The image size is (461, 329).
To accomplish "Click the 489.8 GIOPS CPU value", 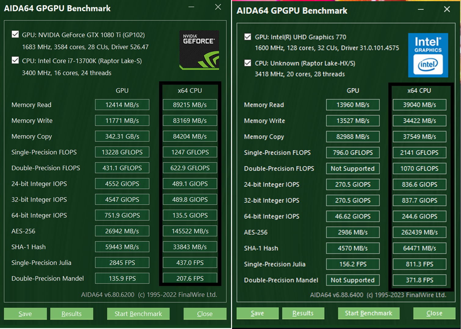I will tap(190, 200).
